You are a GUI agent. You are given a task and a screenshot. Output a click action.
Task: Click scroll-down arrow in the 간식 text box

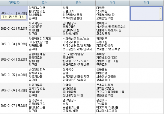point(160,18)
